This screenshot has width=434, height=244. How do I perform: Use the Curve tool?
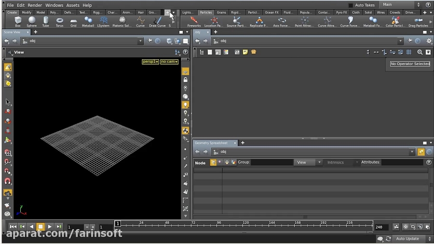click(140, 22)
